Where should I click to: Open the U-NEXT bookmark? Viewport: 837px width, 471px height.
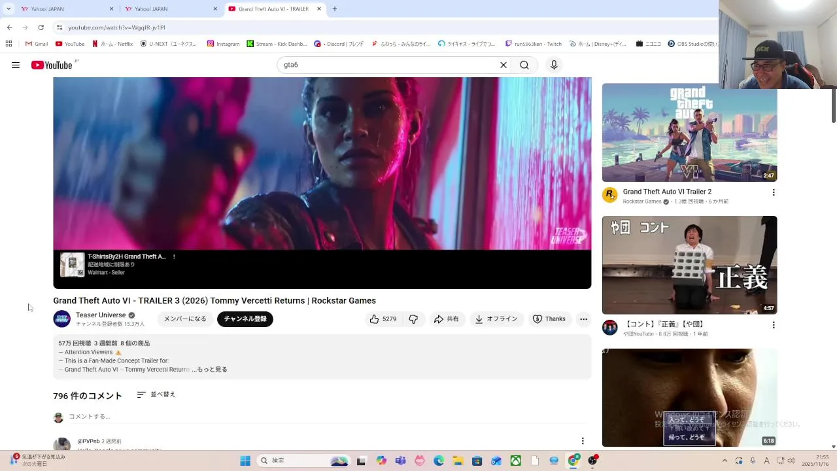point(169,44)
